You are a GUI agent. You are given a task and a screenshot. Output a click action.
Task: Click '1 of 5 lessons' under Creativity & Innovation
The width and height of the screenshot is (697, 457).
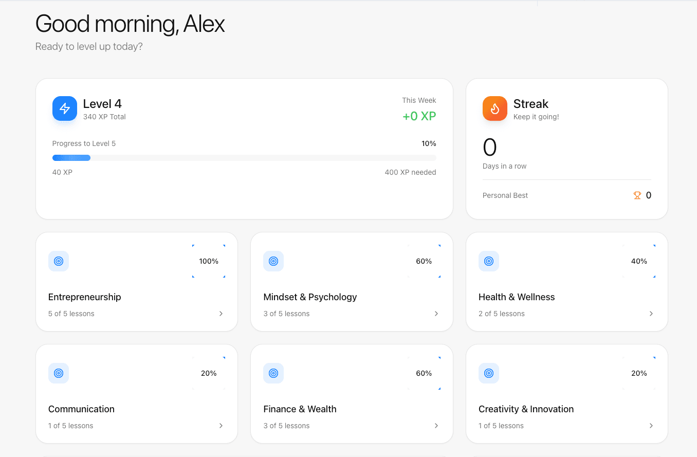[x=501, y=426]
